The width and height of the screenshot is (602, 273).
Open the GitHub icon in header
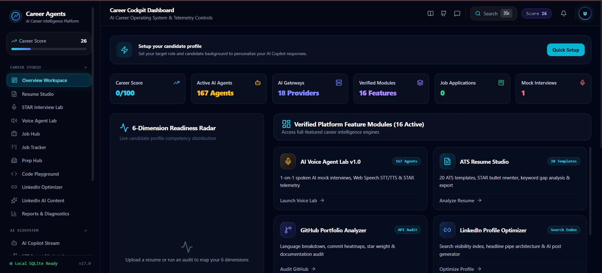(444, 13)
